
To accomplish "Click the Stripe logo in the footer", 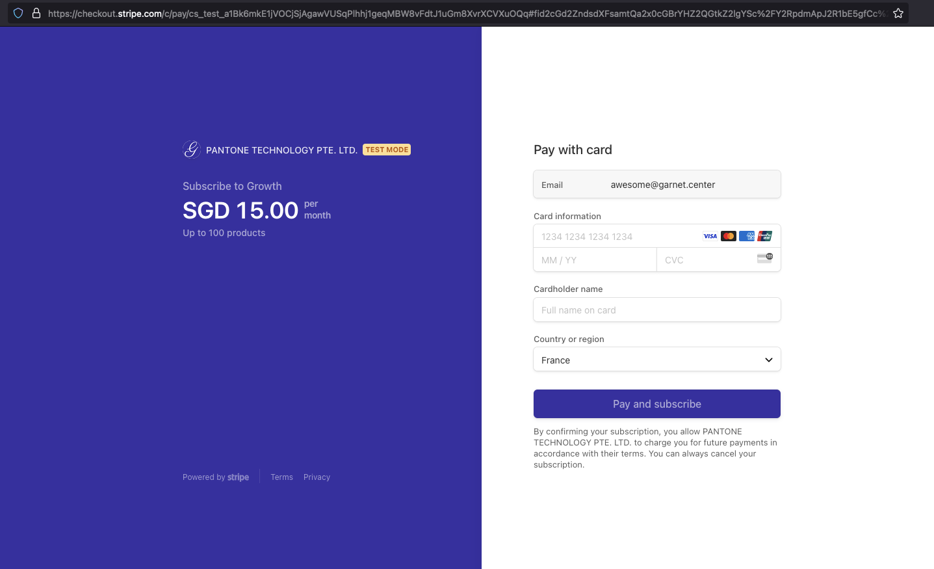I will (x=238, y=477).
